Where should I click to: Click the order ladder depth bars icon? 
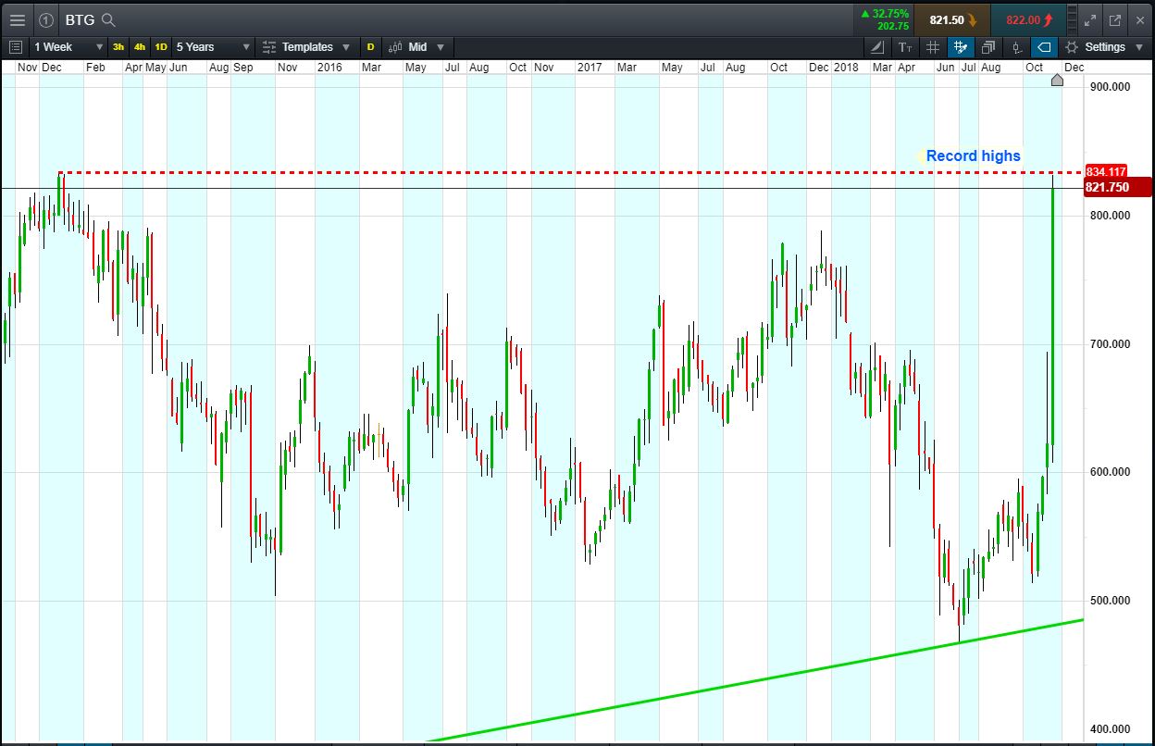click(x=1073, y=19)
